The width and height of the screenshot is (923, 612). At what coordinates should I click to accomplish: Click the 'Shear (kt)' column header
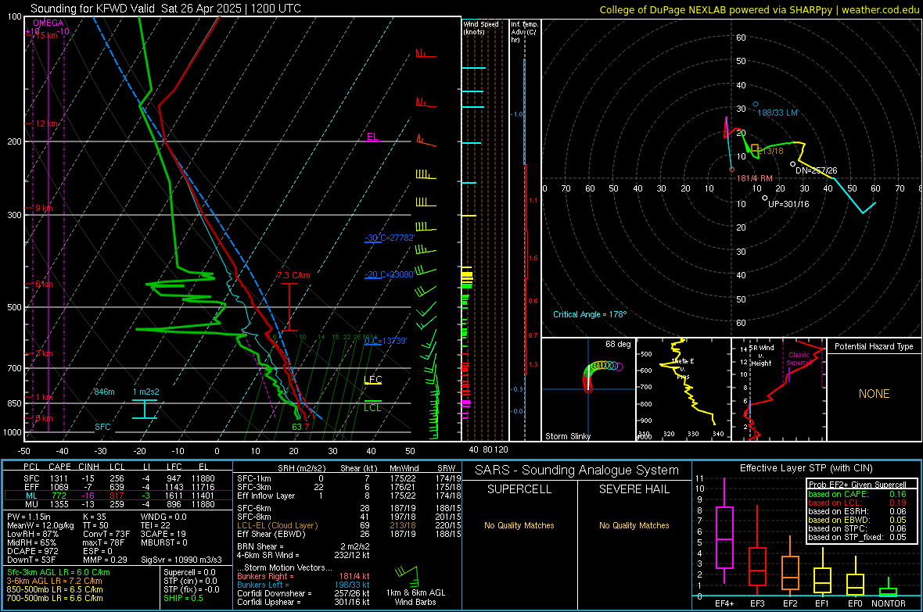pos(358,468)
